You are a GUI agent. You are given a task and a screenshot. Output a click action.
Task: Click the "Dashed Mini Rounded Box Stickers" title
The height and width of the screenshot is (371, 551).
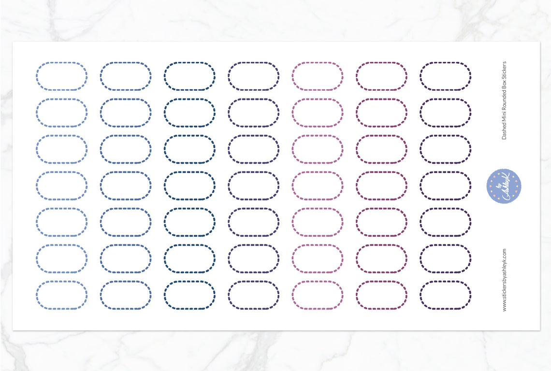pos(505,100)
